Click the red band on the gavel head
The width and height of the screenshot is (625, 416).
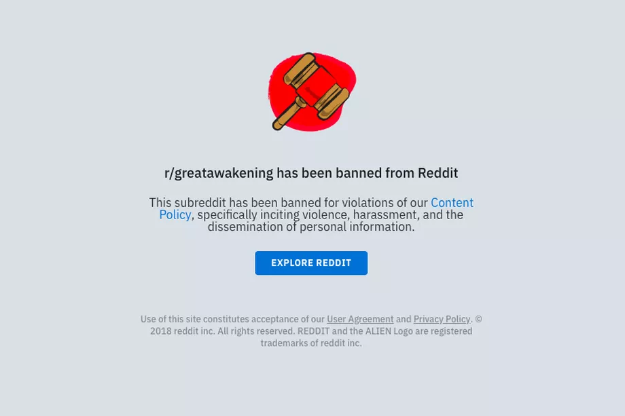click(x=317, y=86)
